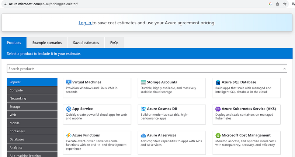Image resolution: width=295 pixels, height=157 pixels.
Task: Open the Saved estimates tab
Action: [86, 43]
